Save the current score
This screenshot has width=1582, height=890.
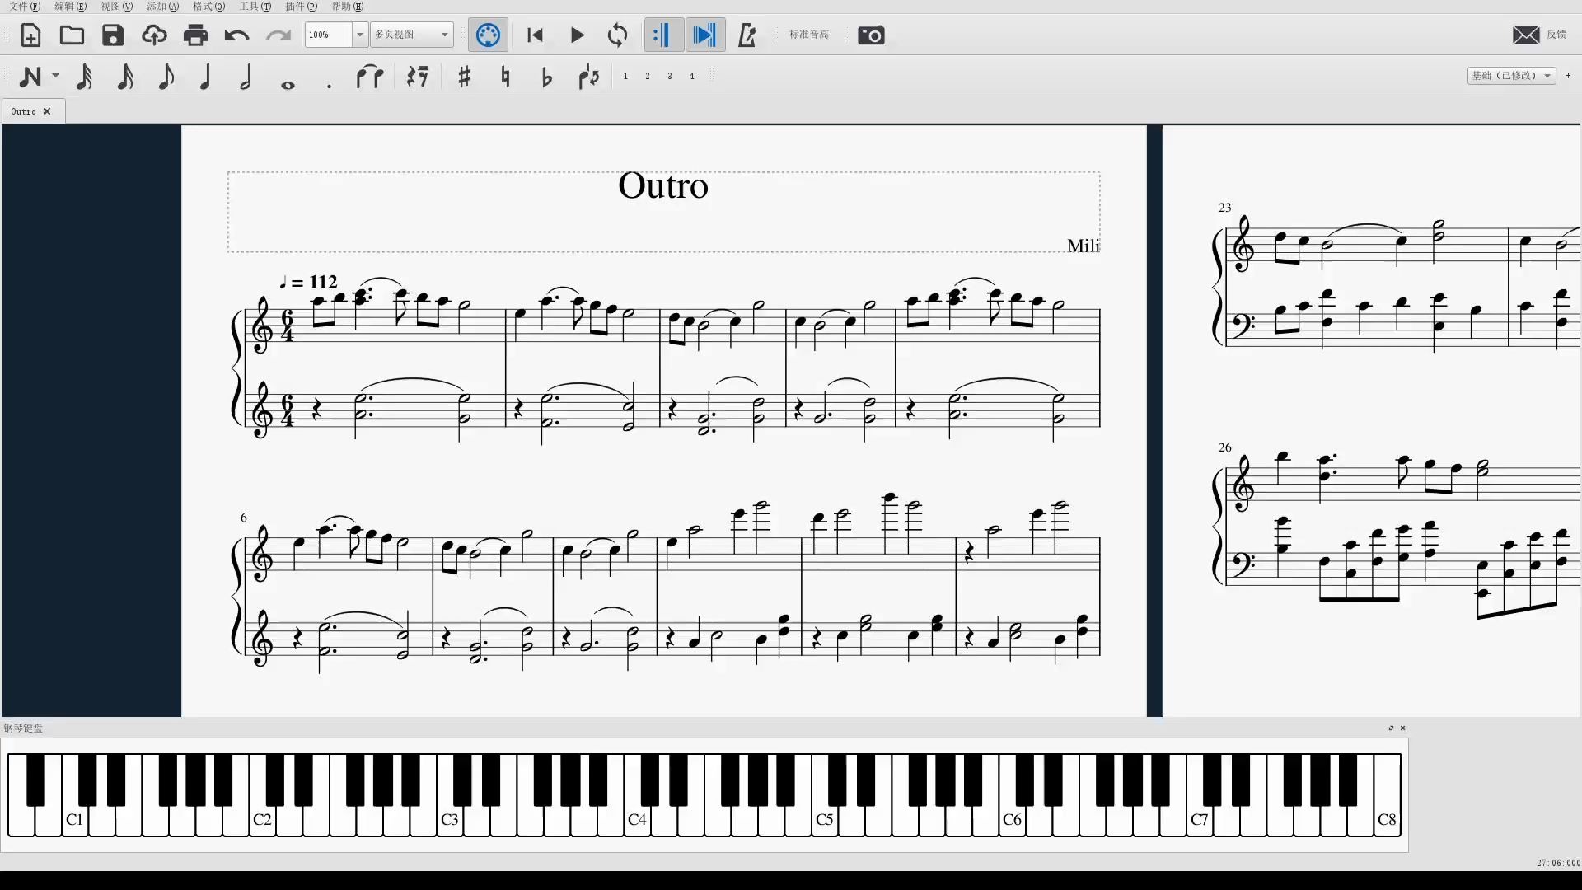[113, 35]
